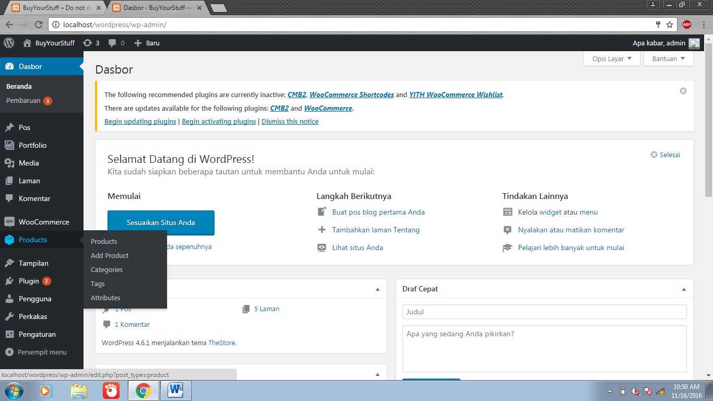
Task: Open 1 Komentar link
Action: [x=132, y=324]
